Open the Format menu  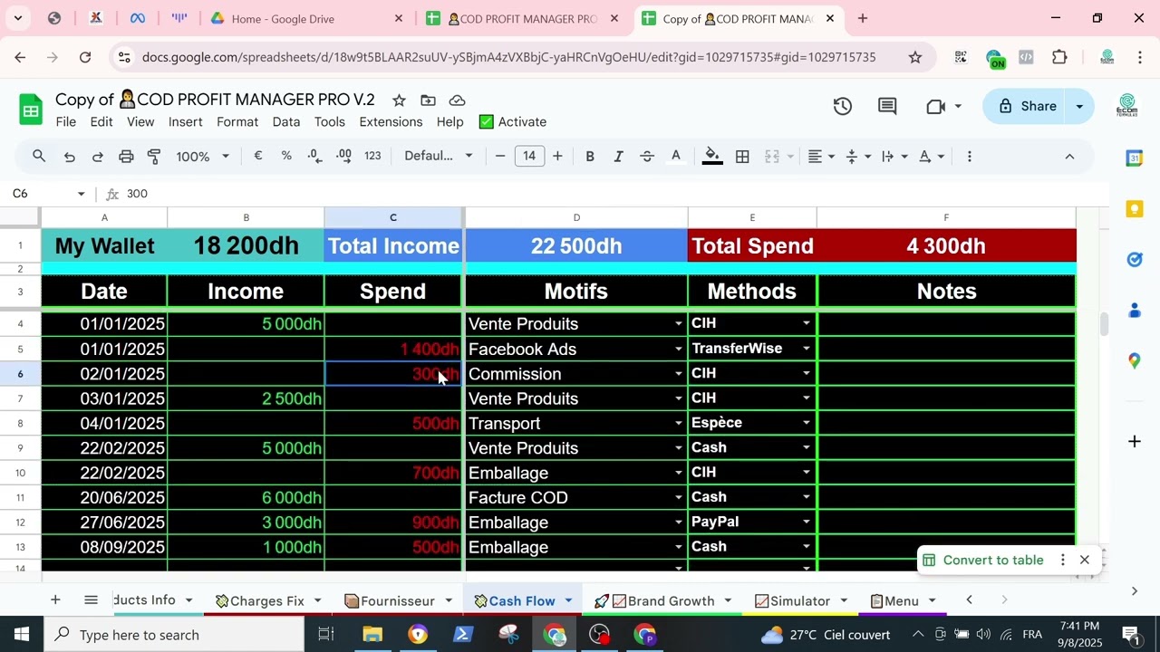[237, 122]
